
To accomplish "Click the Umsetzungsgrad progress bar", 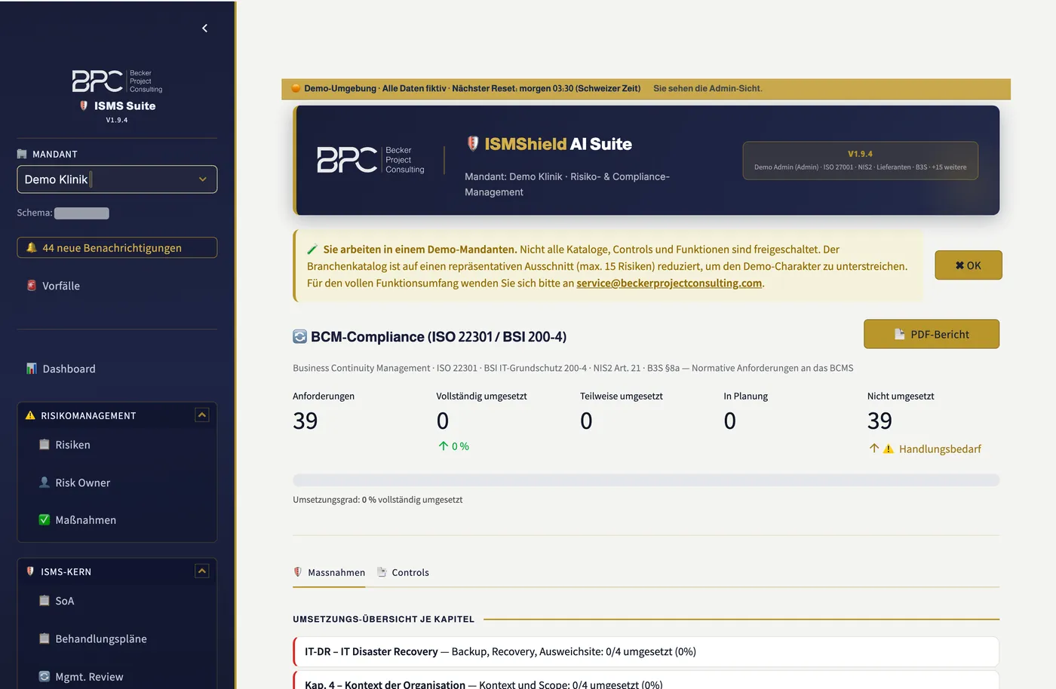I will click(x=646, y=480).
